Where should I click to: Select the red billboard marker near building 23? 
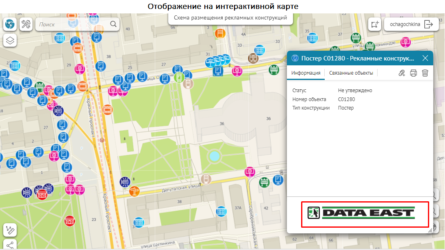(69, 221)
